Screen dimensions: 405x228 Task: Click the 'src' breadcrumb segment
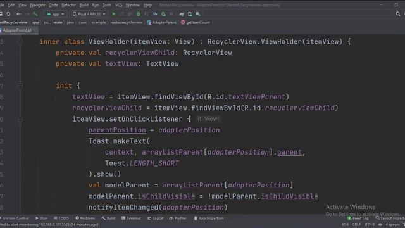46,23
